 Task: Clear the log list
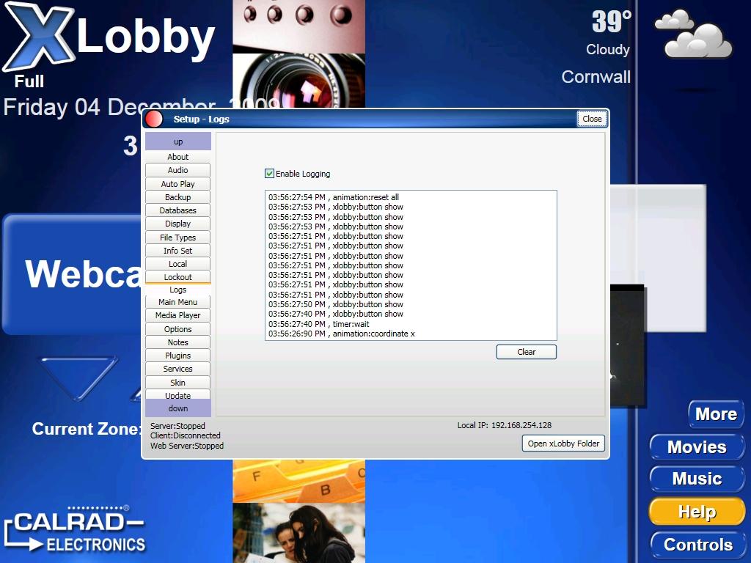click(527, 352)
